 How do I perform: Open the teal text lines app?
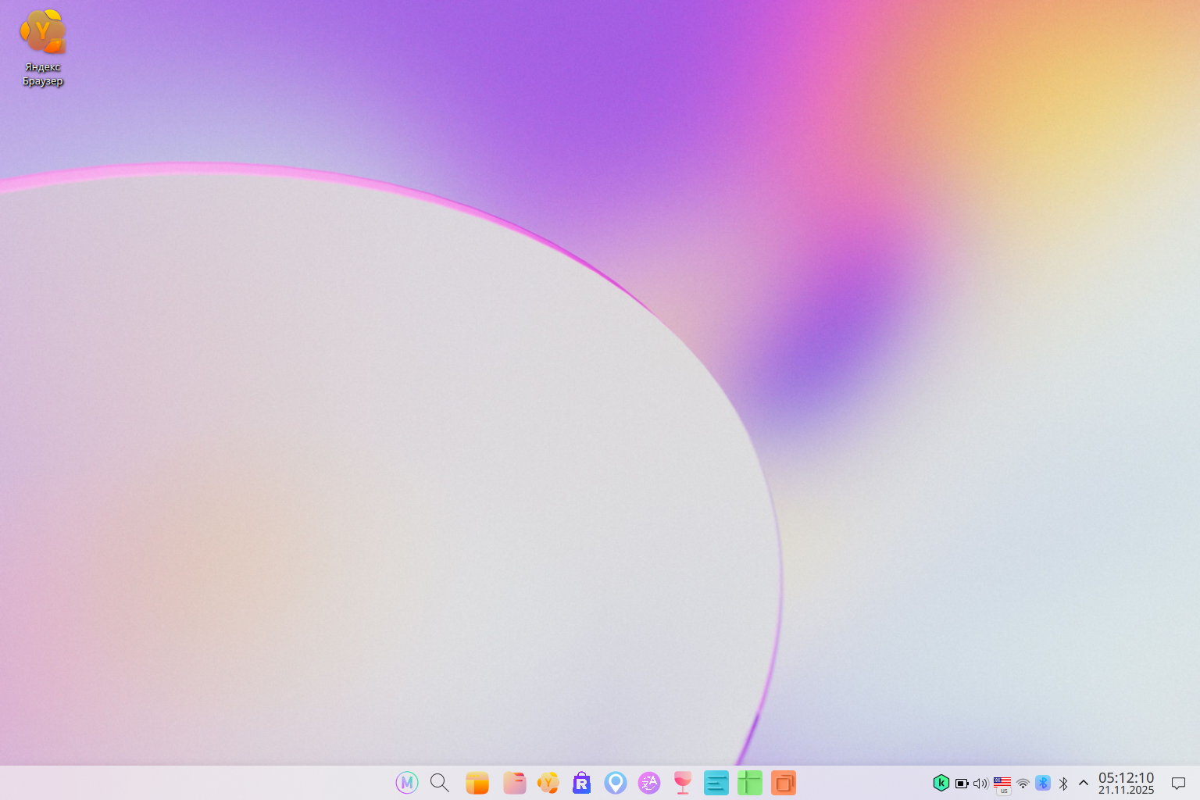(716, 782)
